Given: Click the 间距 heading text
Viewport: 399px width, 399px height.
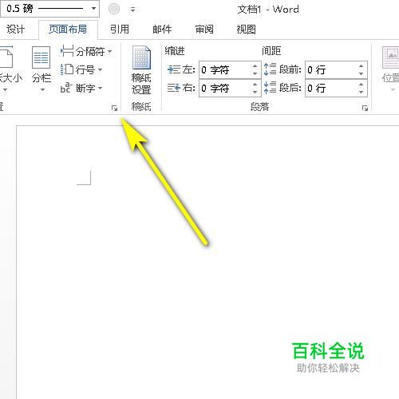Looking at the screenshot, I should 271,50.
